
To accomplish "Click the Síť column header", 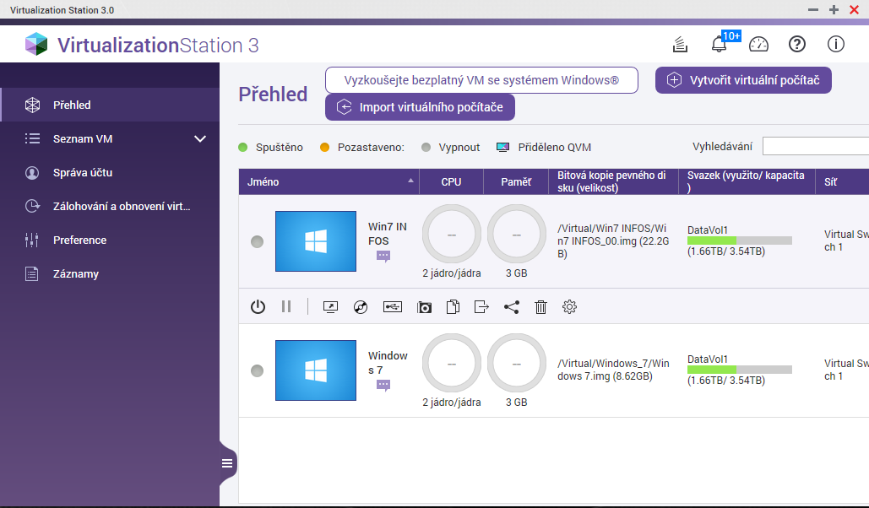I will [x=843, y=181].
